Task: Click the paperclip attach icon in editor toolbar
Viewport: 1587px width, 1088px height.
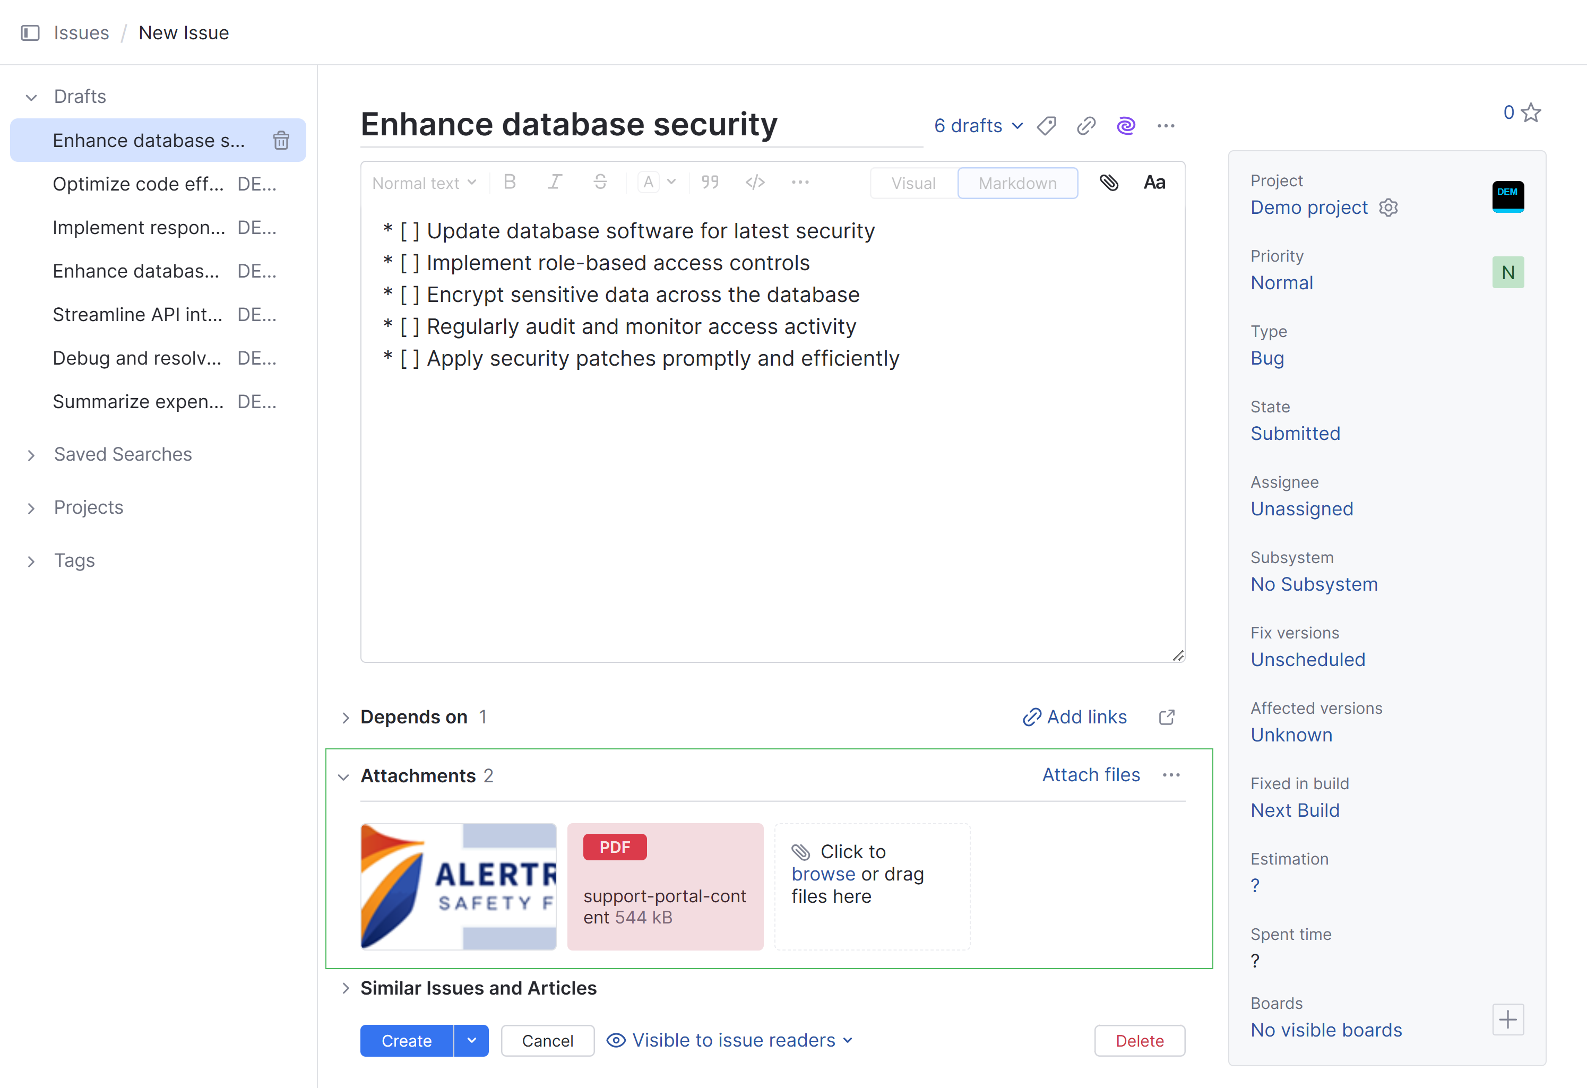Action: point(1108,183)
